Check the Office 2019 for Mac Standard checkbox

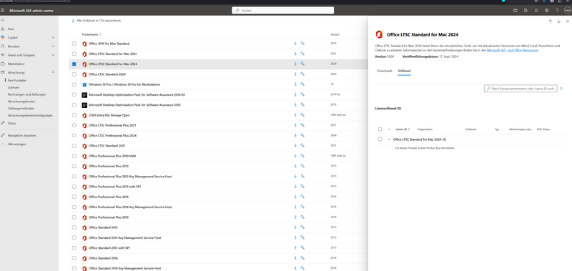[x=74, y=44]
